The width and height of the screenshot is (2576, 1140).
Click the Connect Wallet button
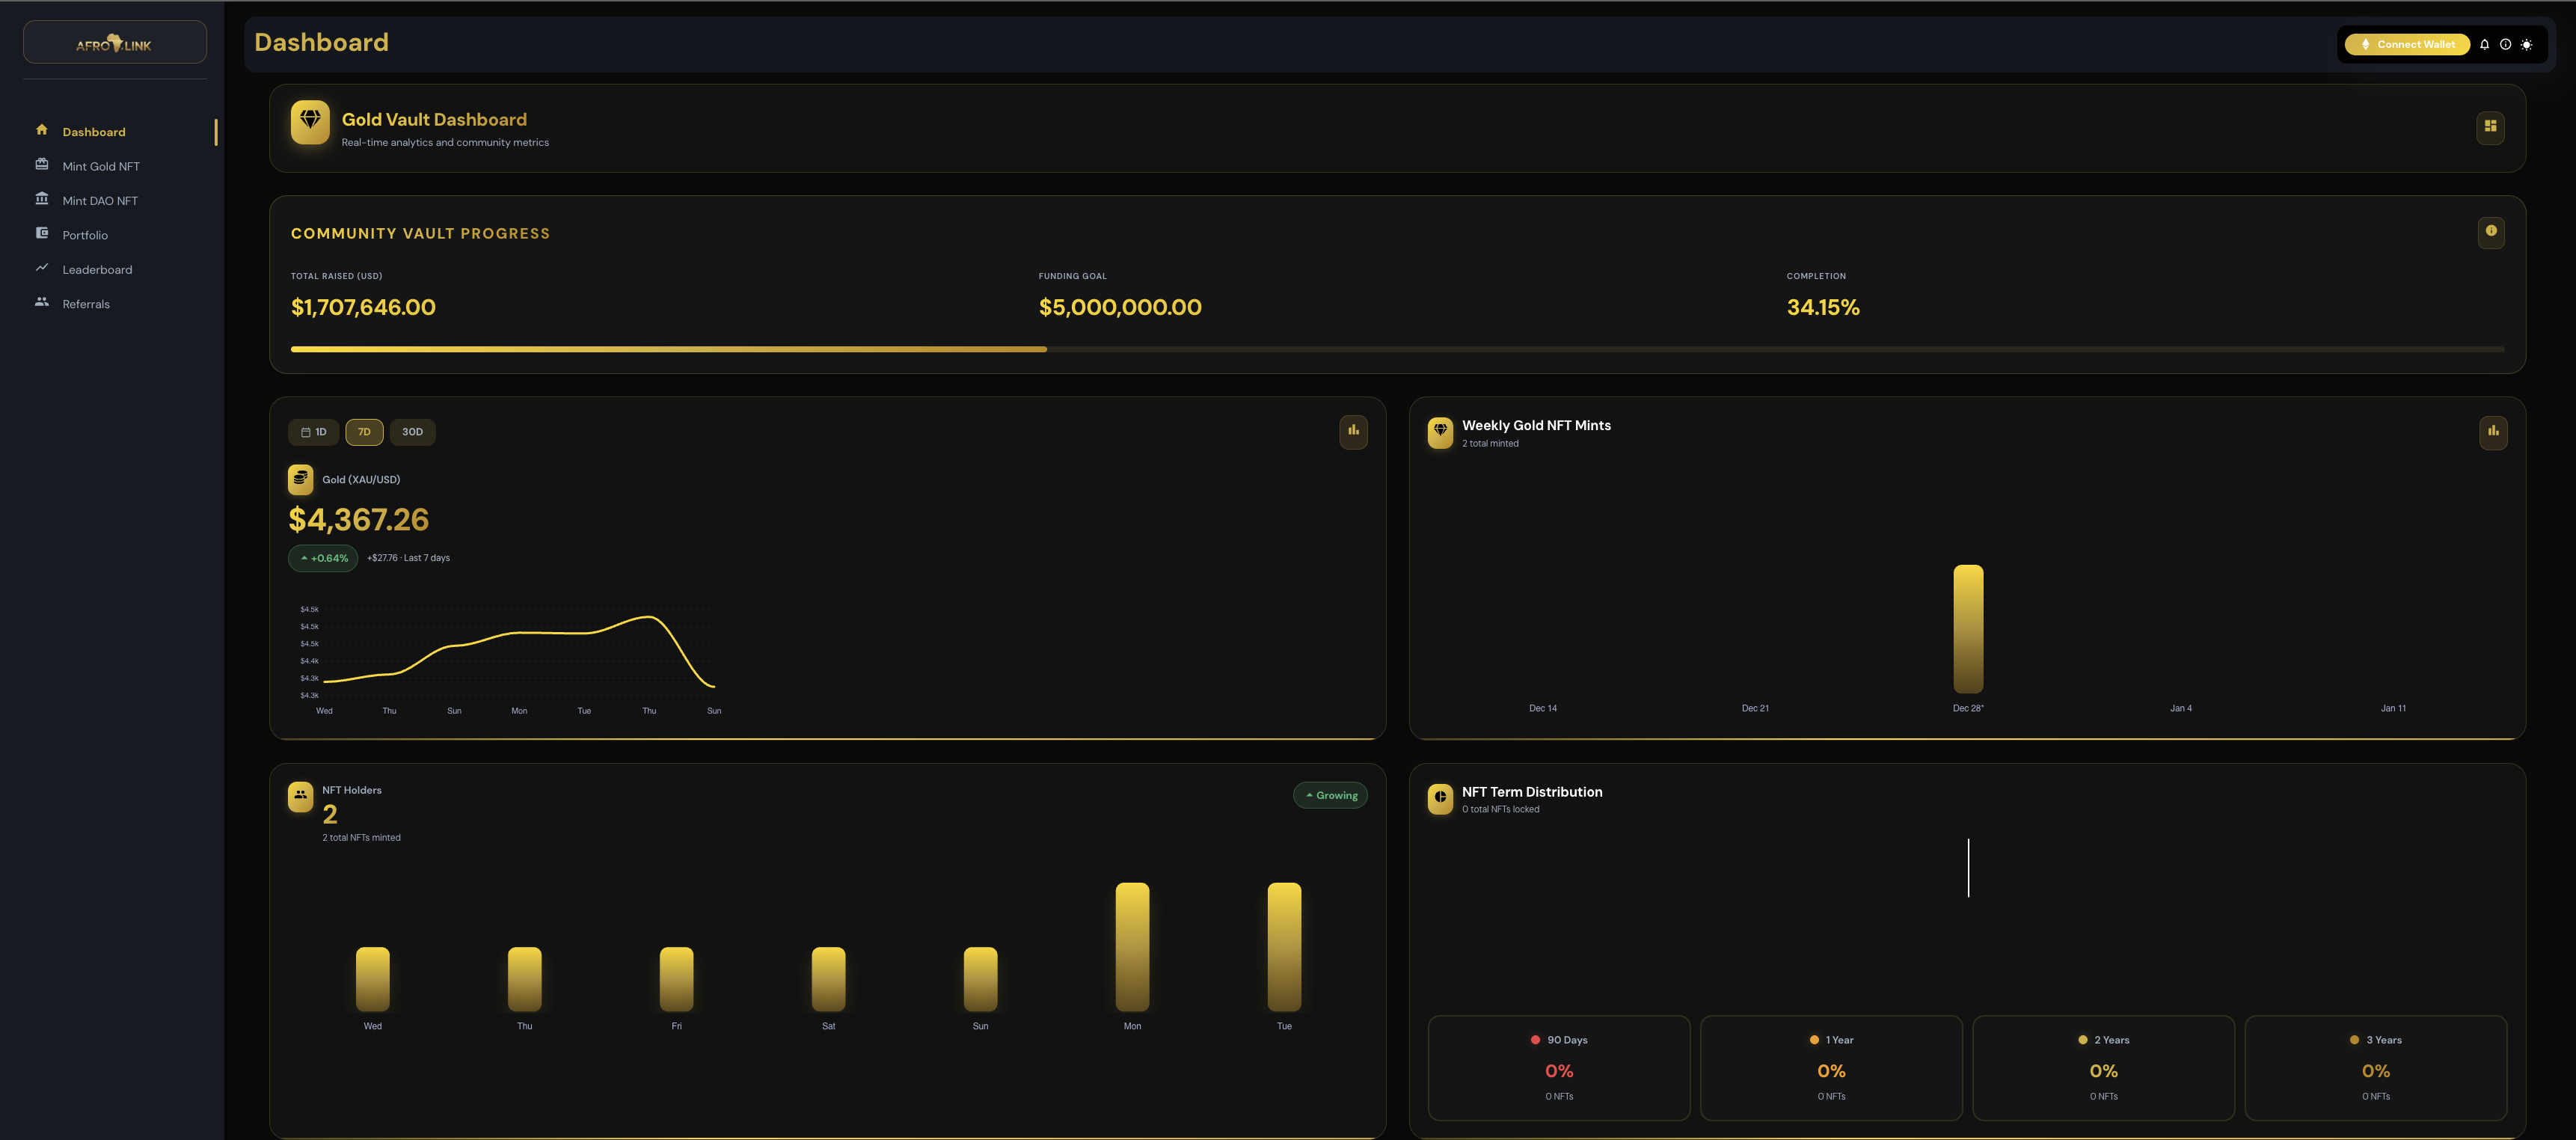point(2407,44)
